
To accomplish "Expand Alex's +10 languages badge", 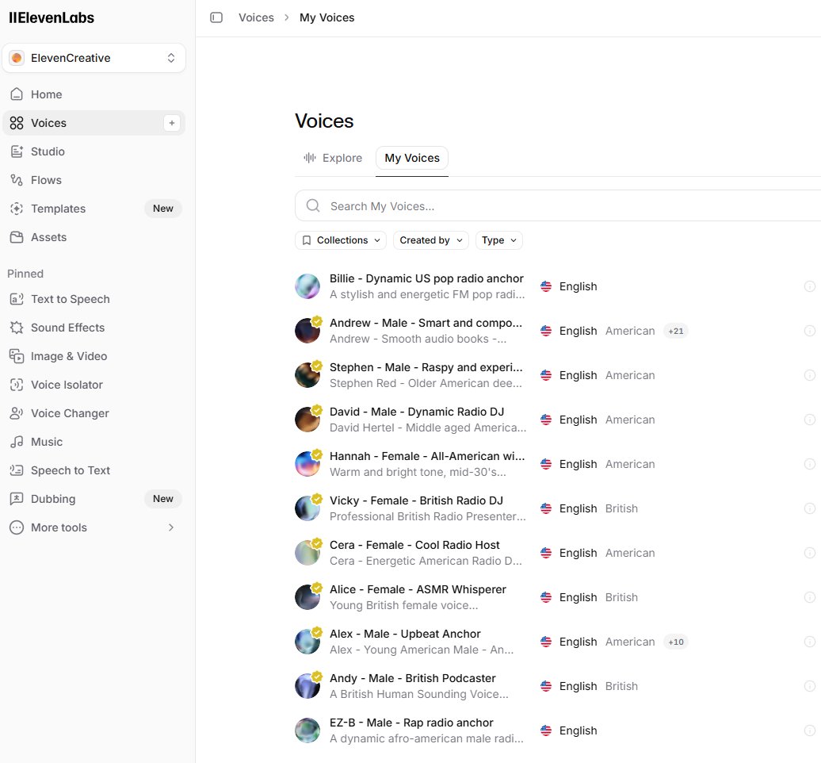I will [675, 642].
